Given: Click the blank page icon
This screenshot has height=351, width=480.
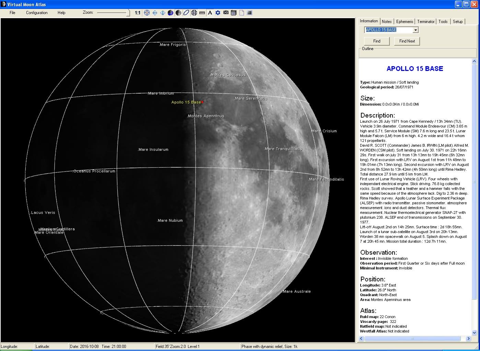Looking at the screenshot, I should point(242,13).
